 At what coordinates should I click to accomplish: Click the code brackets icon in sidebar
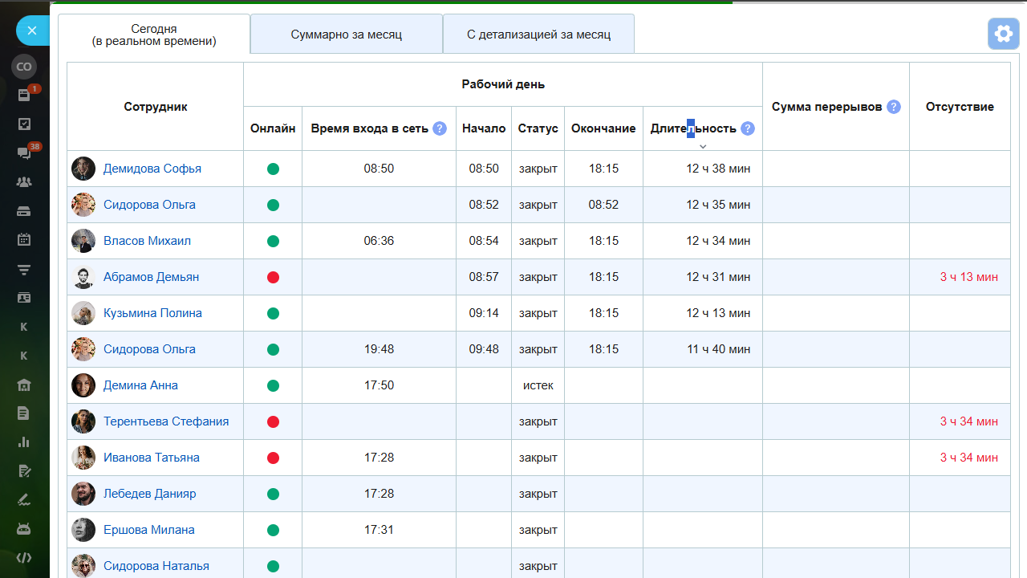(24, 558)
